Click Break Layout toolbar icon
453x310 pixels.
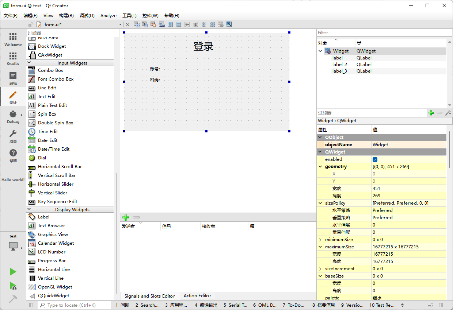pos(221,24)
